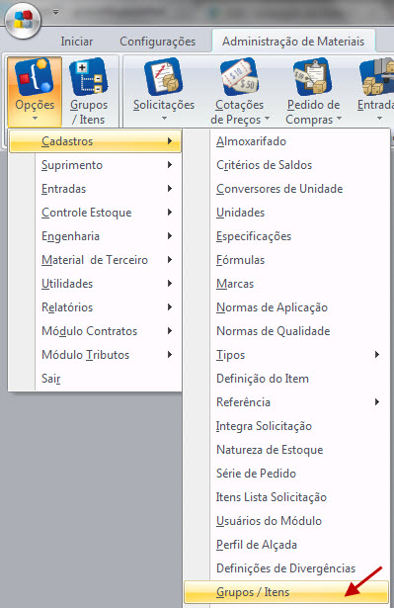Expand the Suprimento submenu
The width and height of the screenshot is (394, 608).
[x=95, y=165]
